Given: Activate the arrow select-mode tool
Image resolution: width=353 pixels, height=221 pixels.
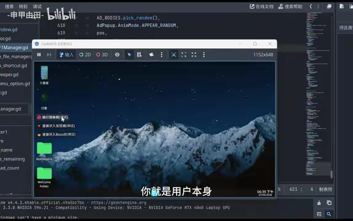Looking at the screenshot, I should pos(129,55).
